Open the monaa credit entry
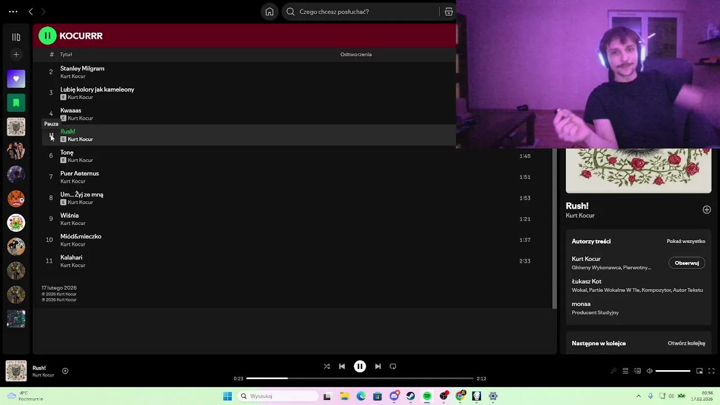 pos(581,304)
